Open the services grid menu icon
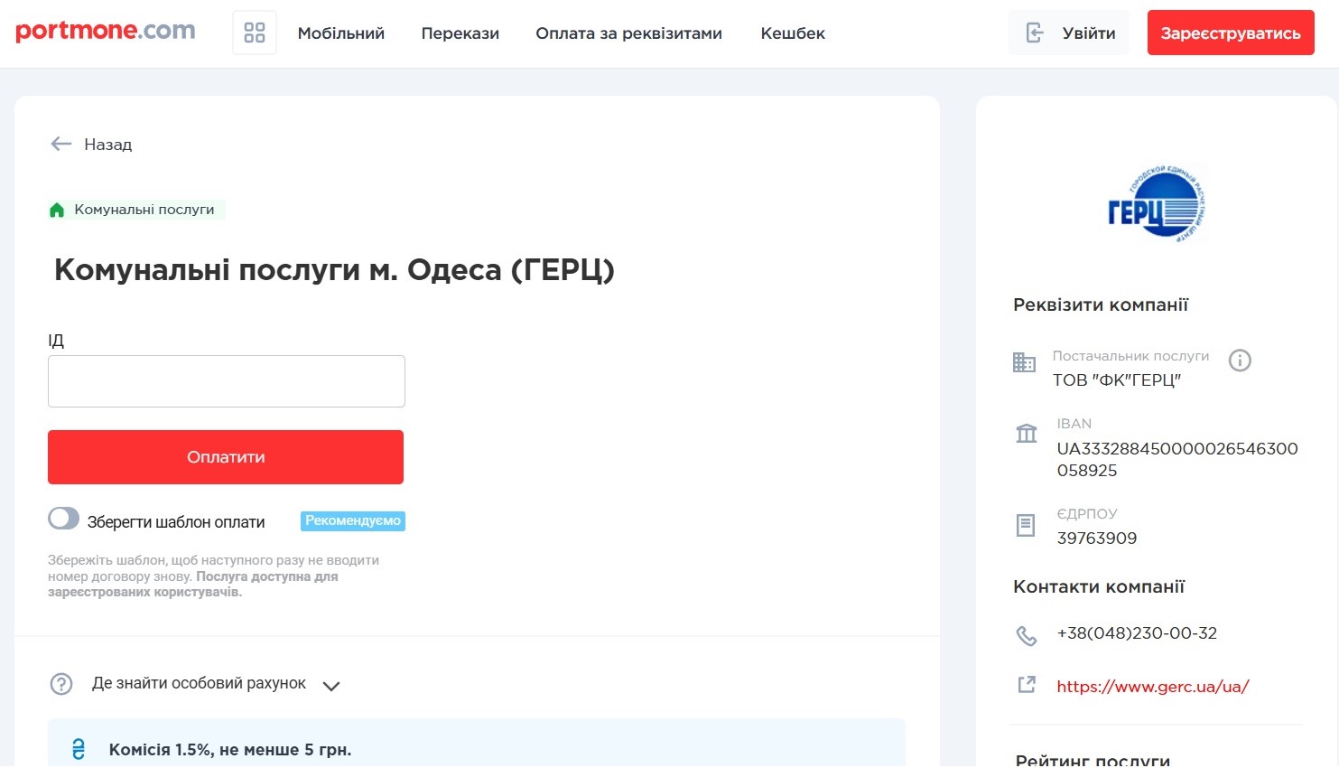1339x768 pixels. pos(255,33)
